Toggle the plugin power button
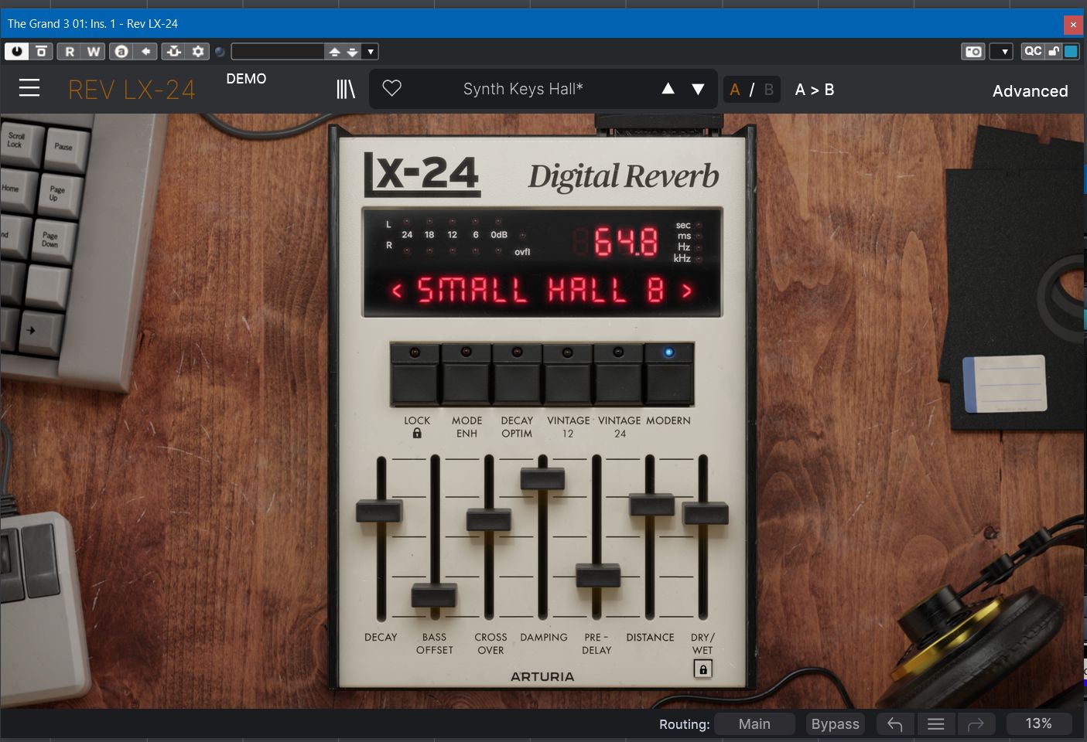Viewport: 1087px width, 742px height. (x=16, y=52)
